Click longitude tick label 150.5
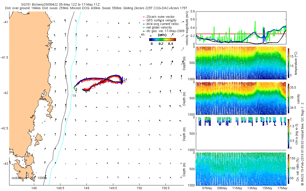306x191 pixels. point(166,188)
